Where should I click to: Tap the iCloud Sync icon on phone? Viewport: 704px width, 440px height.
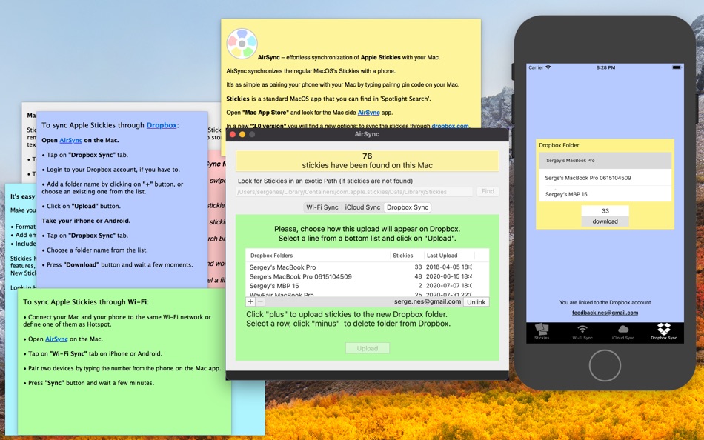pyautogui.click(x=623, y=332)
